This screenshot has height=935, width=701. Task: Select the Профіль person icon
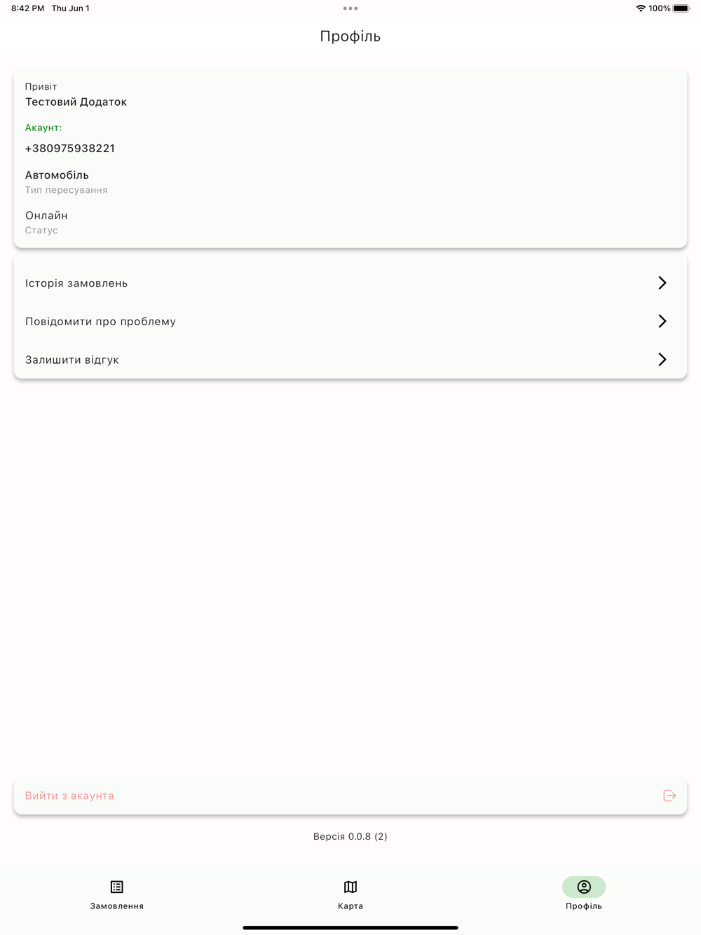584,887
